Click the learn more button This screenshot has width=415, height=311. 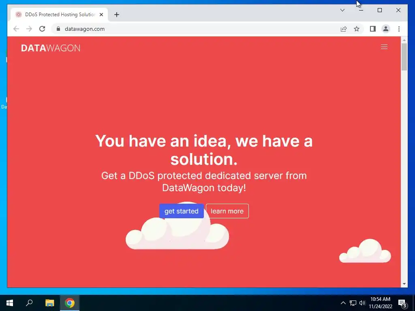point(227,211)
